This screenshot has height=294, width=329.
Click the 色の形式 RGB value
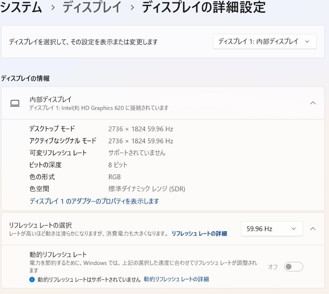[x=114, y=177]
